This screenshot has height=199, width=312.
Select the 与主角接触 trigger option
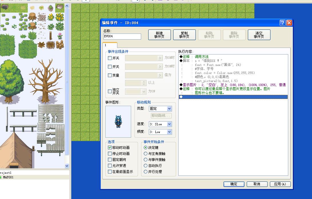pyautogui.click(x=145, y=153)
